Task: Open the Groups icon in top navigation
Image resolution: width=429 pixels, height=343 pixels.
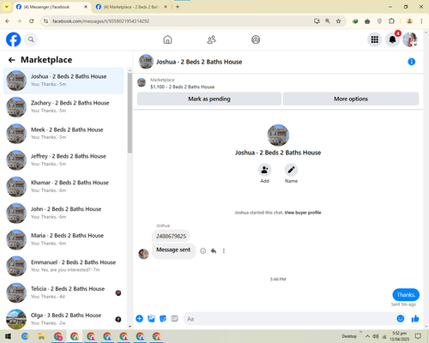Action: tap(256, 39)
